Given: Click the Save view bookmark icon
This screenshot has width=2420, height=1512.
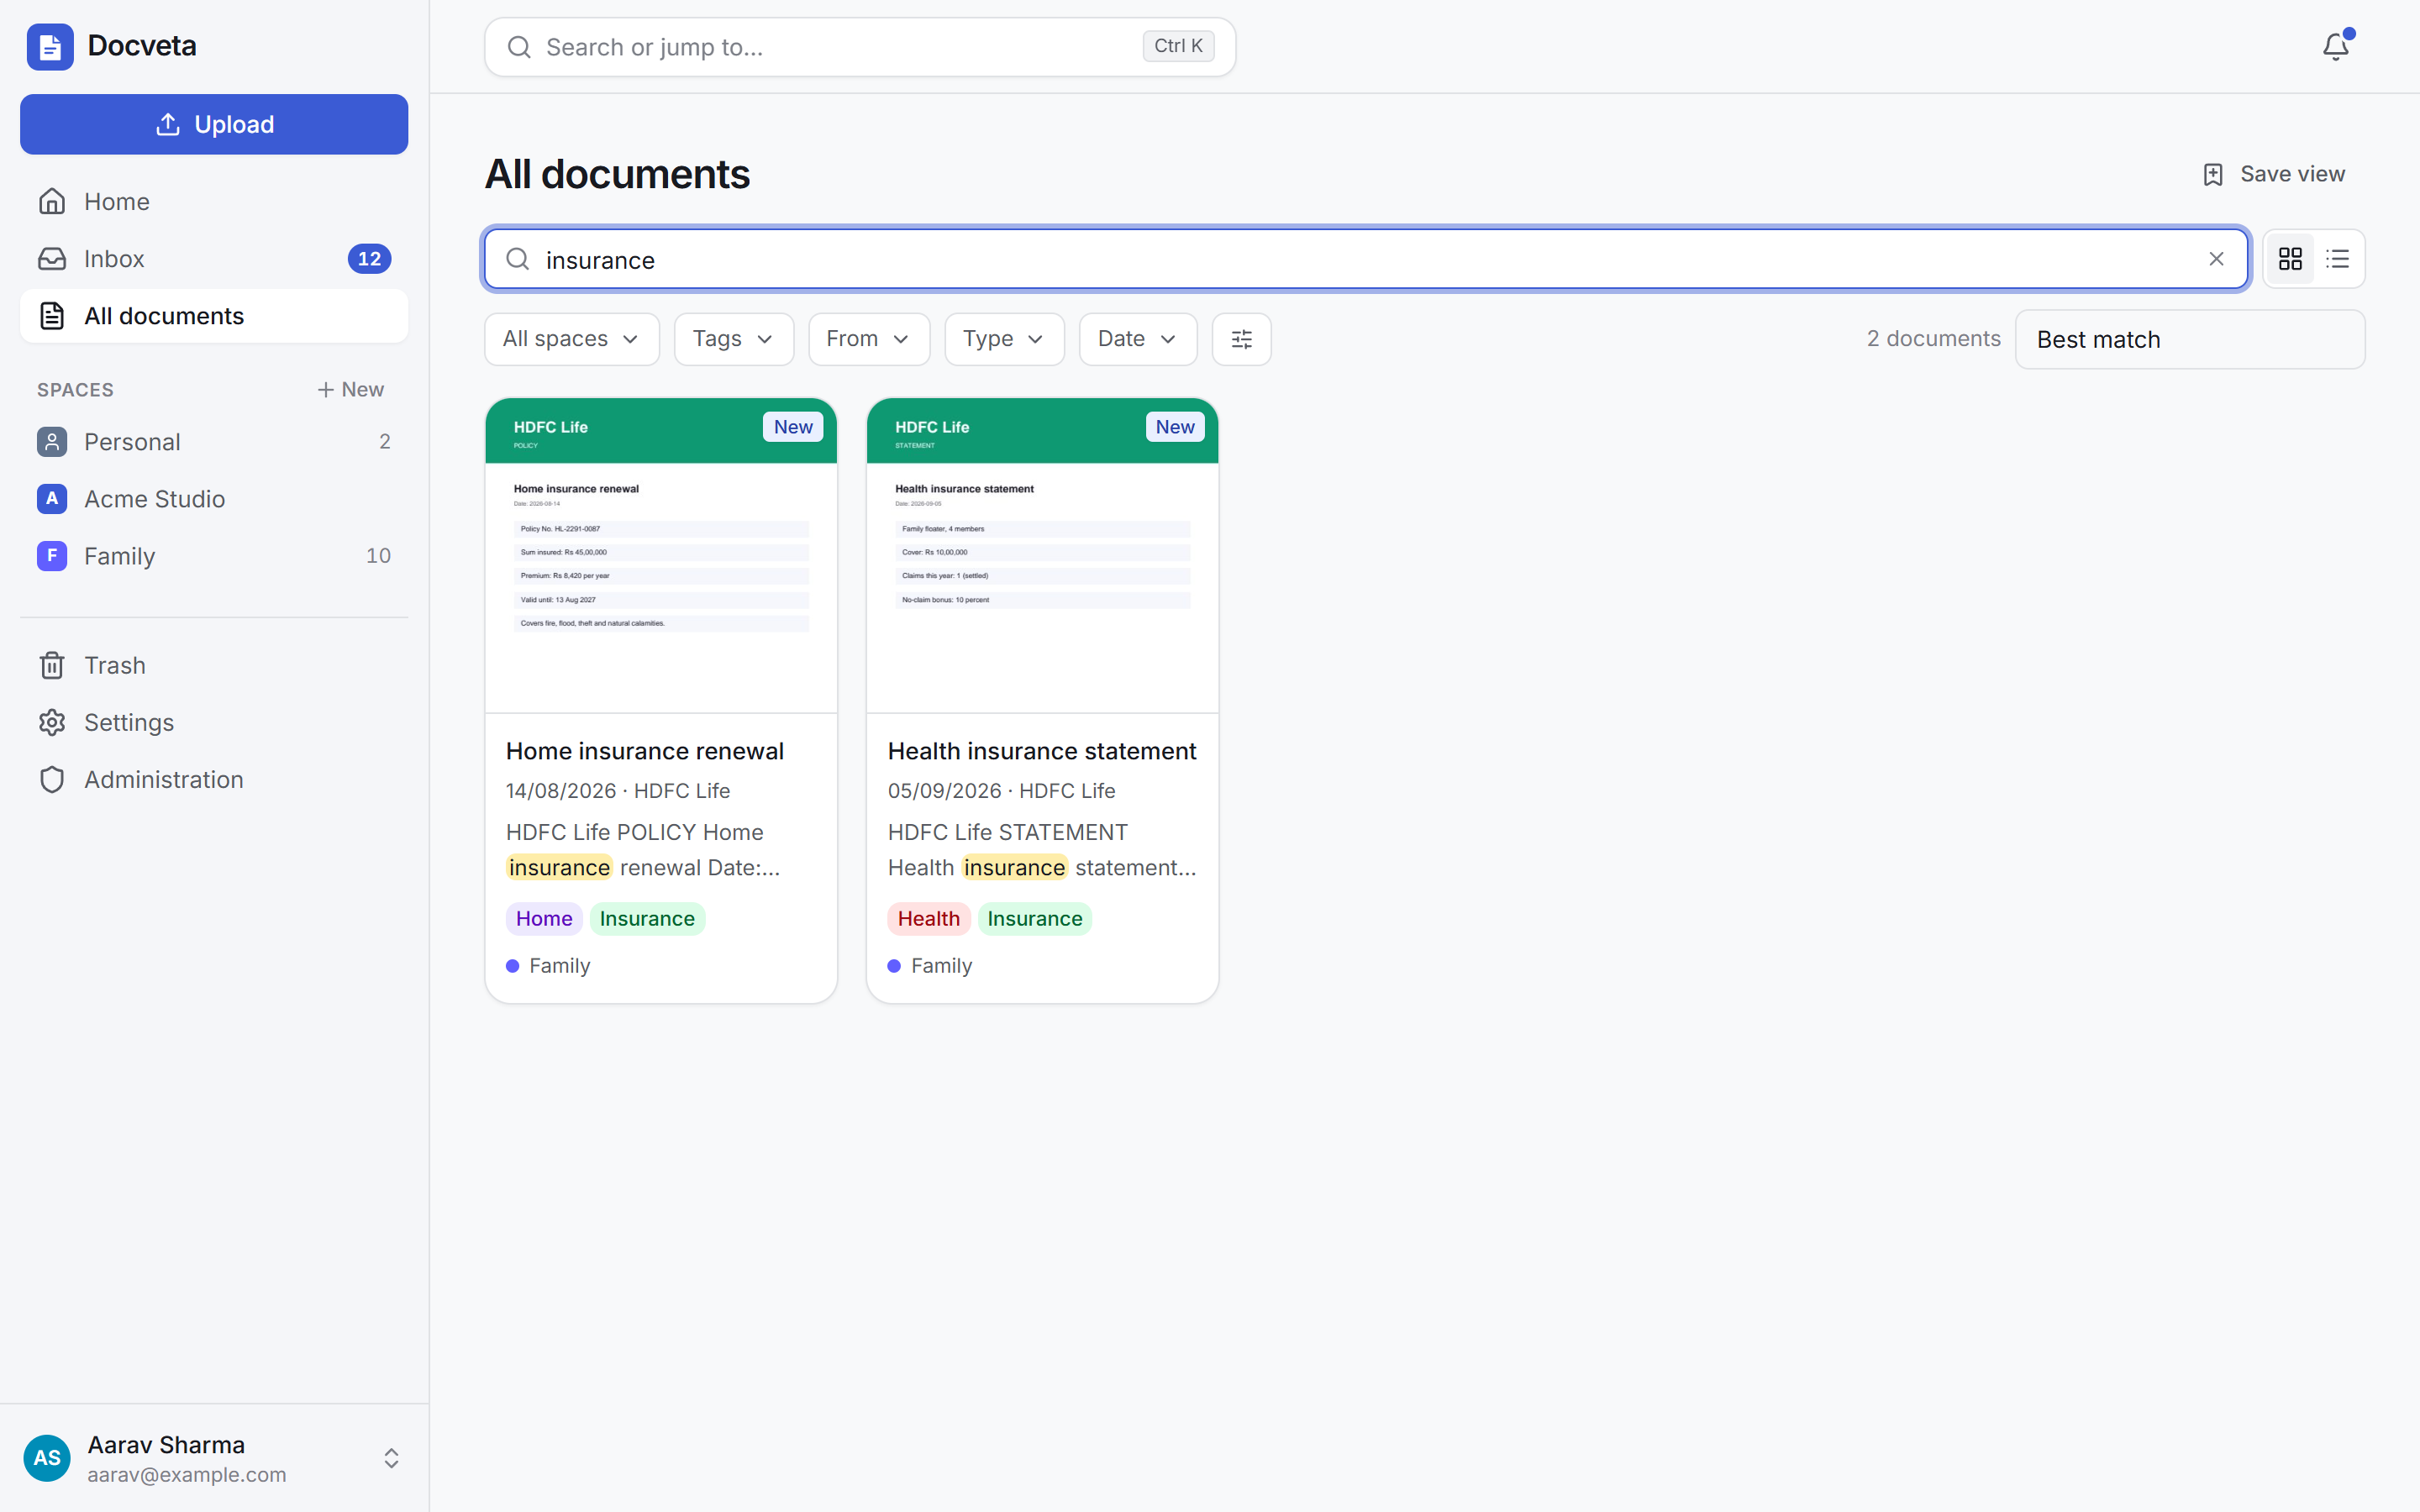Looking at the screenshot, I should pos(2212,174).
